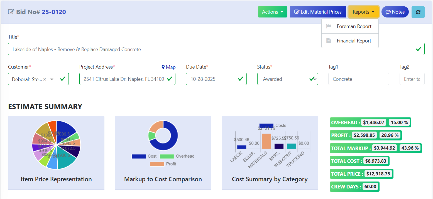Click the checkmark inside the Status field
Viewport: 433px width, 199px height.
tap(311, 79)
